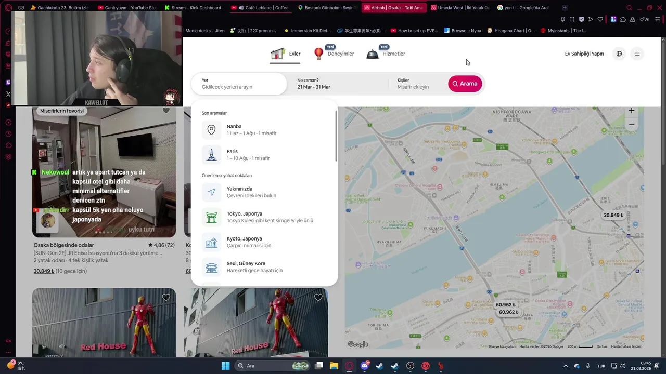
Task: Favorite the first Red House listing
Action: [x=166, y=298]
